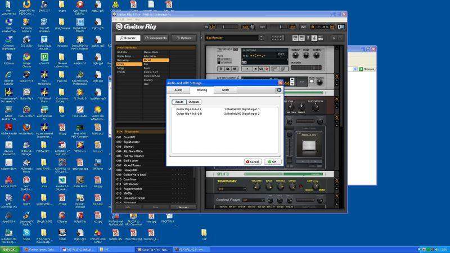The height and width of the screenshot is (253, 450).
Task: Switch to Routing tab in settings dialog
Action: (x=202, y=90)
